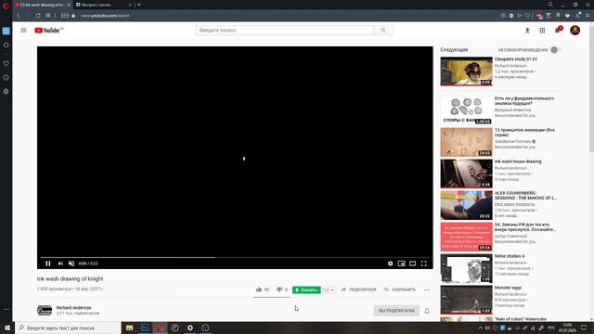The width and height of the screenshot is (594, 334).
Task: Open the YouTube apps grid
Action: pyautogui.click(x=542, y=31)
